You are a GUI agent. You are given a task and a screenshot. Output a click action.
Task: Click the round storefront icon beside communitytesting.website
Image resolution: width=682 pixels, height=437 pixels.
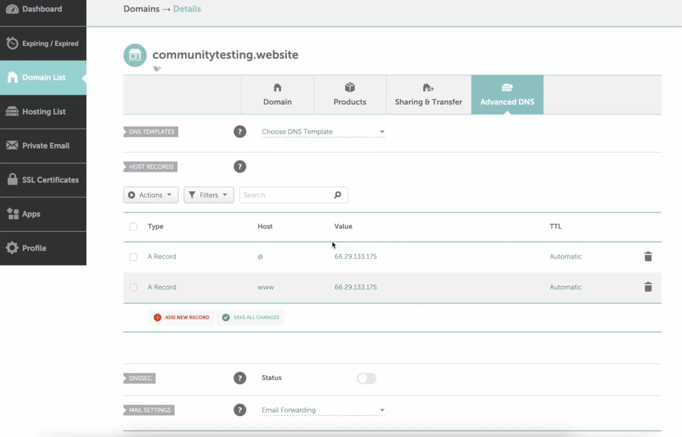pyautogui.click(x=135, y=55)
